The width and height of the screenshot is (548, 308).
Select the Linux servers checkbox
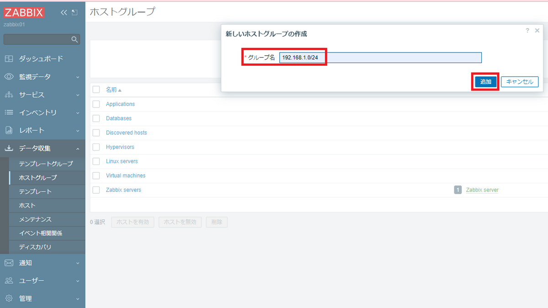click(96, 161)
